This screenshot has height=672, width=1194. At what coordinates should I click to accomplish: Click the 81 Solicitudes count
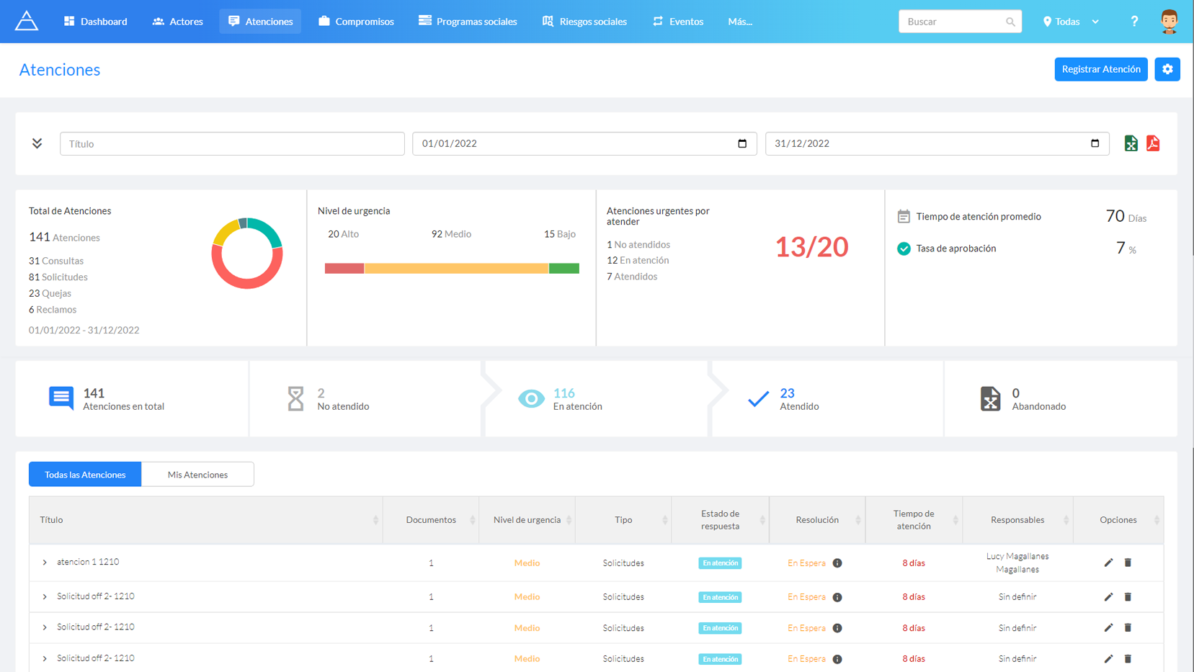[58, 277]
